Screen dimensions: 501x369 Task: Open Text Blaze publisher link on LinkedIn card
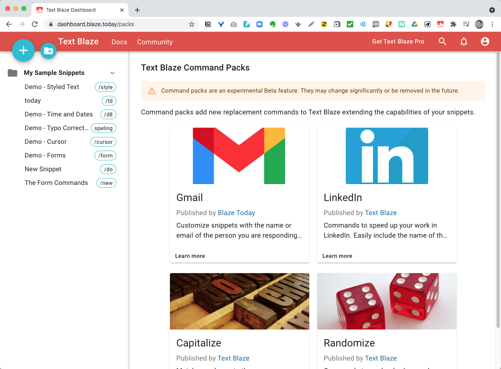click(381, 213)
